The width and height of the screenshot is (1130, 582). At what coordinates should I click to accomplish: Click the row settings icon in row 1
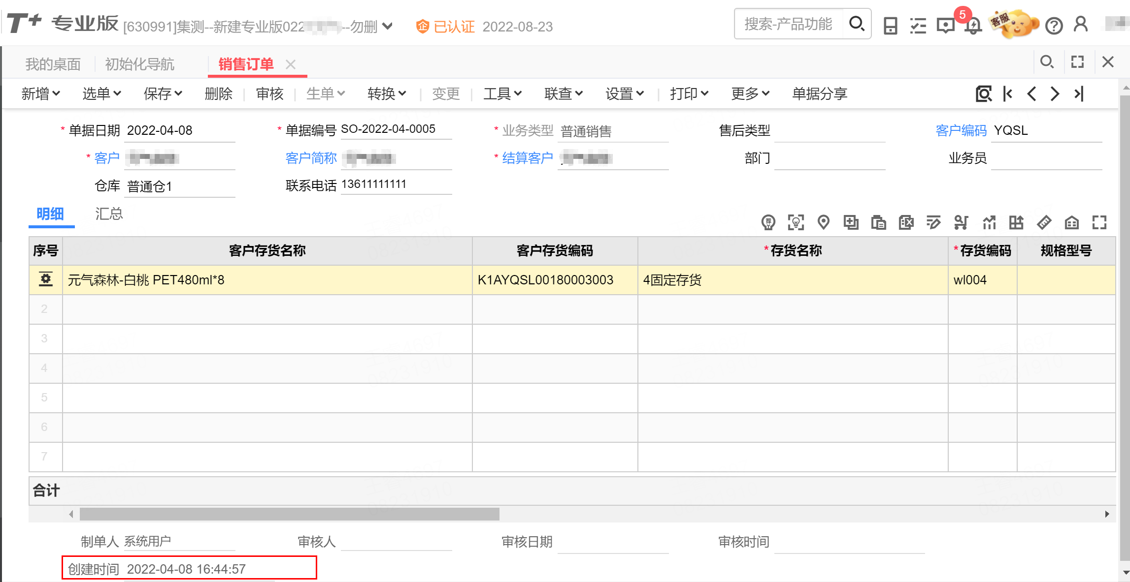point(46,279)
